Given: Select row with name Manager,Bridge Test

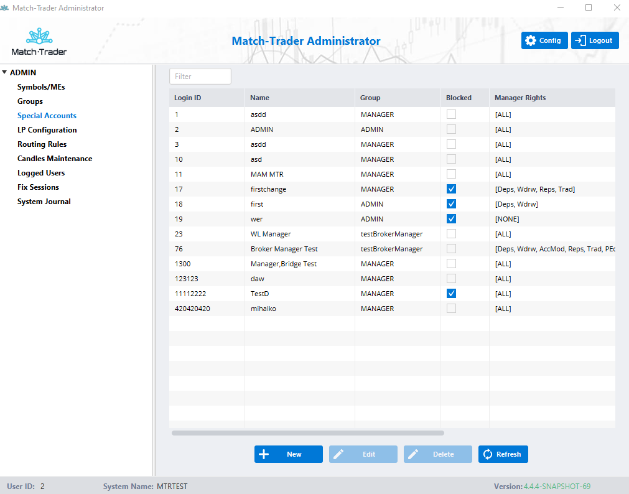Looking at the screenshot, I should [393, 264].
